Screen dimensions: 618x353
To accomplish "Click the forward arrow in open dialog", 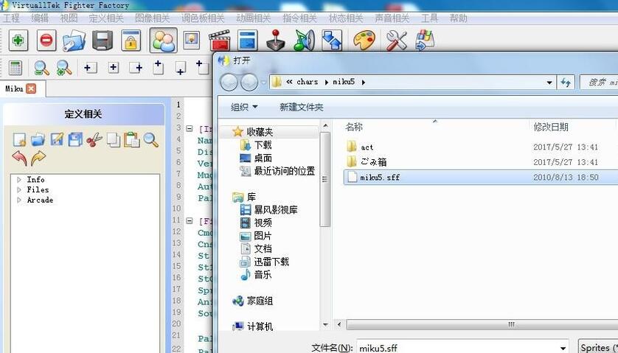I will tap(249, 83).
